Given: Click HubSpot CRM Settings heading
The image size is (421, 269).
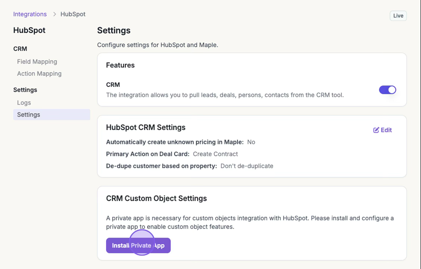Looking at the screenshot, I should [x=146, y=127].
